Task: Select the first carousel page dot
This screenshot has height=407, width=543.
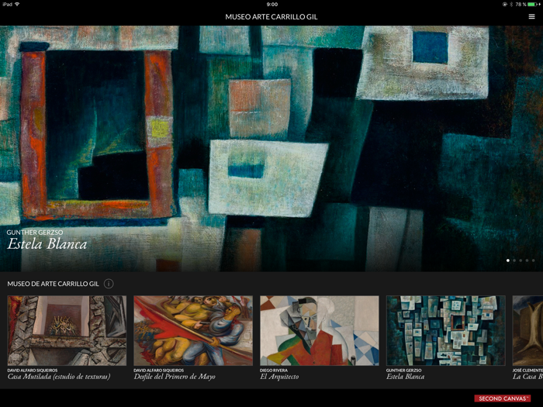Action: coord(508,260)
